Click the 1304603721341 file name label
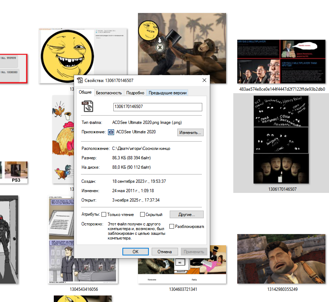 (183, 289)
